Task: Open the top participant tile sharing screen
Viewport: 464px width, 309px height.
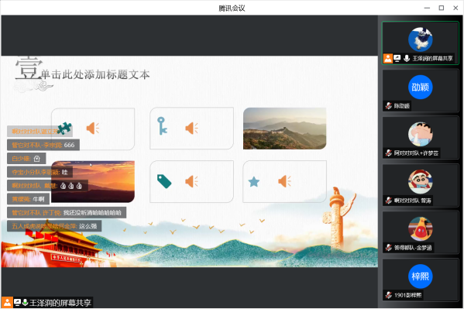Action: pos(420,43)
